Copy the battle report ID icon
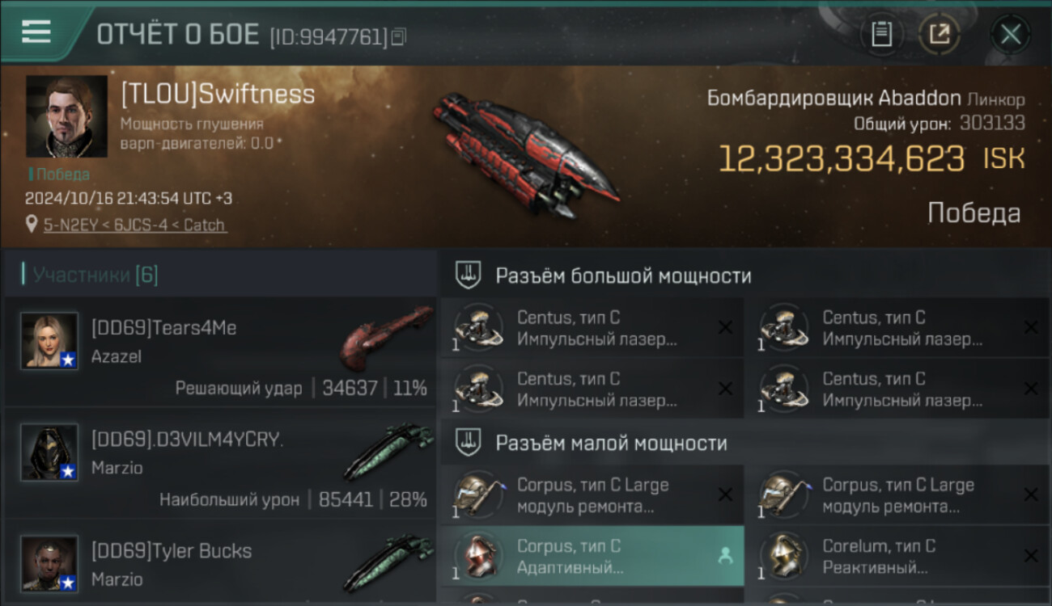 pyautogui.click(x=398, y=36)
